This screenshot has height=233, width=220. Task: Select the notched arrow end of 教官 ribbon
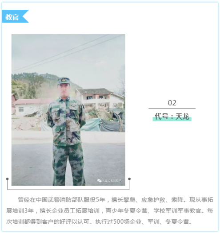click(26, 16)
